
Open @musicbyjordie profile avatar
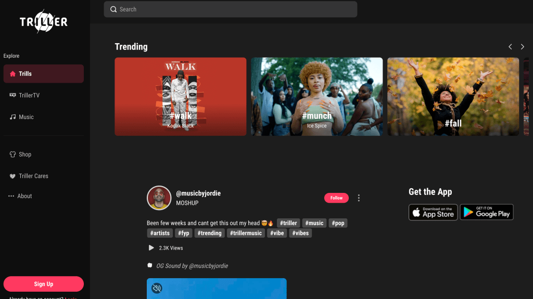pos(159,198)
